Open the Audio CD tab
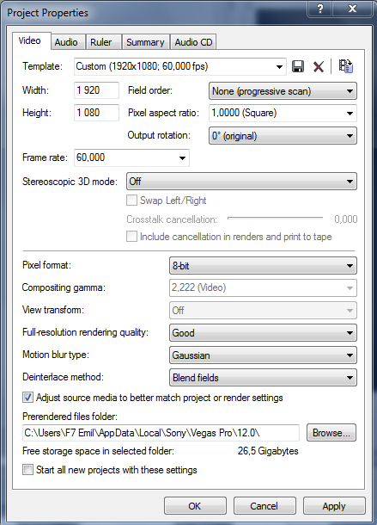 [x=193, y=42]
